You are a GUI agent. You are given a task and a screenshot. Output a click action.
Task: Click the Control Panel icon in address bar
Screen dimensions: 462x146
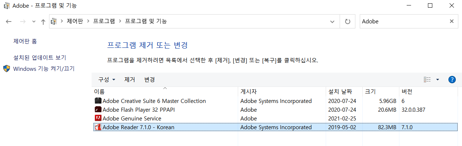click(54, 21)
